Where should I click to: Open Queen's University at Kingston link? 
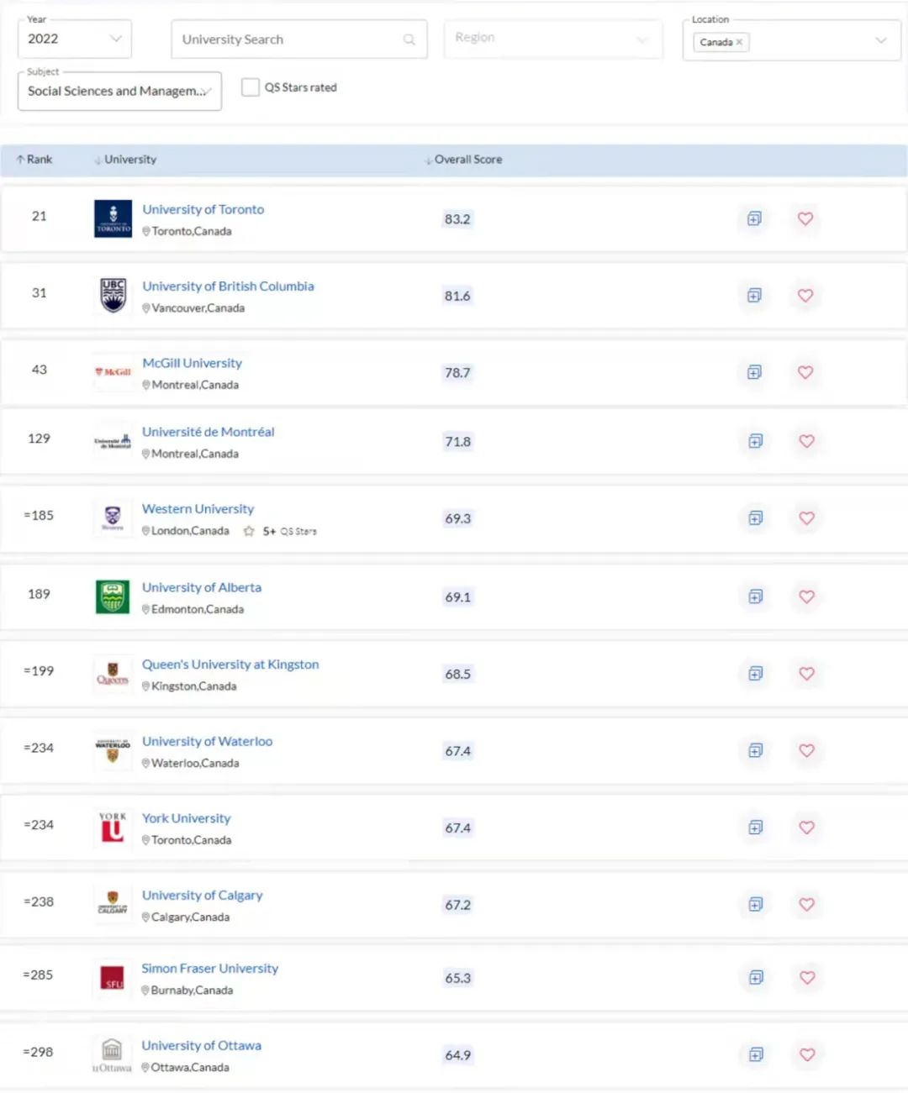point(230,665)
